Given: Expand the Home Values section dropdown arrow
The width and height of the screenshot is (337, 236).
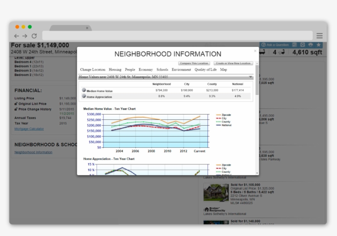Looking at the screenshot, I should 250,77.
